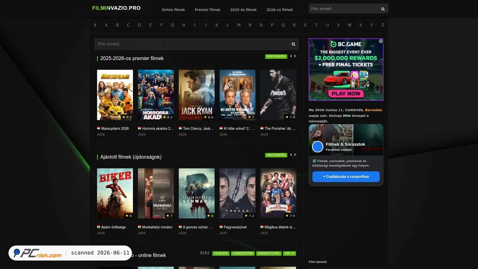The height and width of the screenshot is (269, 478).
Task: Open The Punisher movie poster
Action: pyautogui.click(x=278, y=95)
